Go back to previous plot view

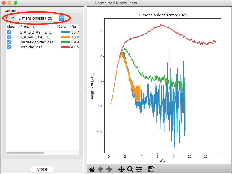point(101,169)
